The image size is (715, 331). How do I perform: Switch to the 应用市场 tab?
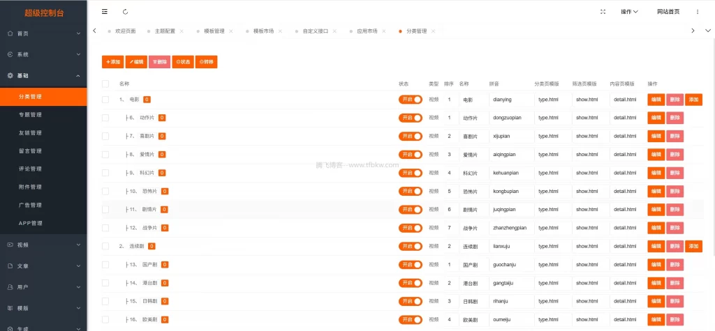click(x=367, y=31)
